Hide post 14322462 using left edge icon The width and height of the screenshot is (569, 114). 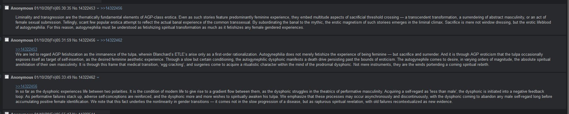point(1,75)
